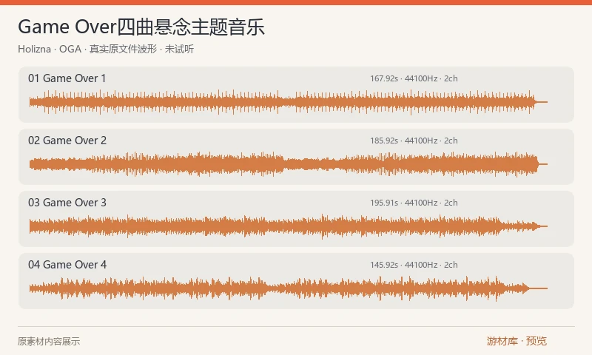
Task: Click the '游材库 · 预览' footer label
Action: point(517,341)
